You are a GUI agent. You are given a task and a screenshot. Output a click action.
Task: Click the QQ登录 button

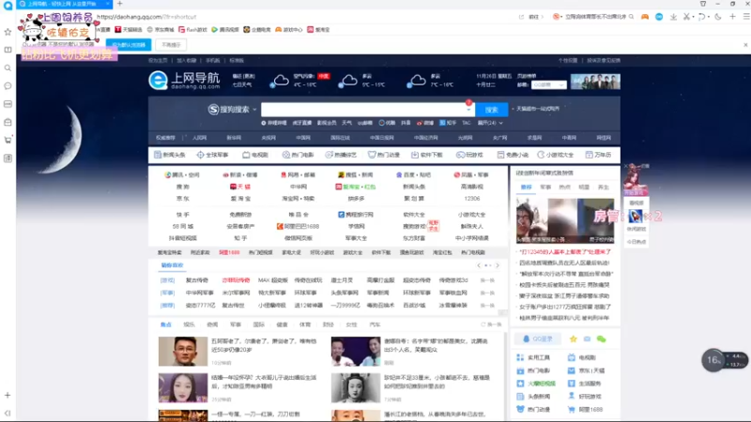[x=537, y=339]
